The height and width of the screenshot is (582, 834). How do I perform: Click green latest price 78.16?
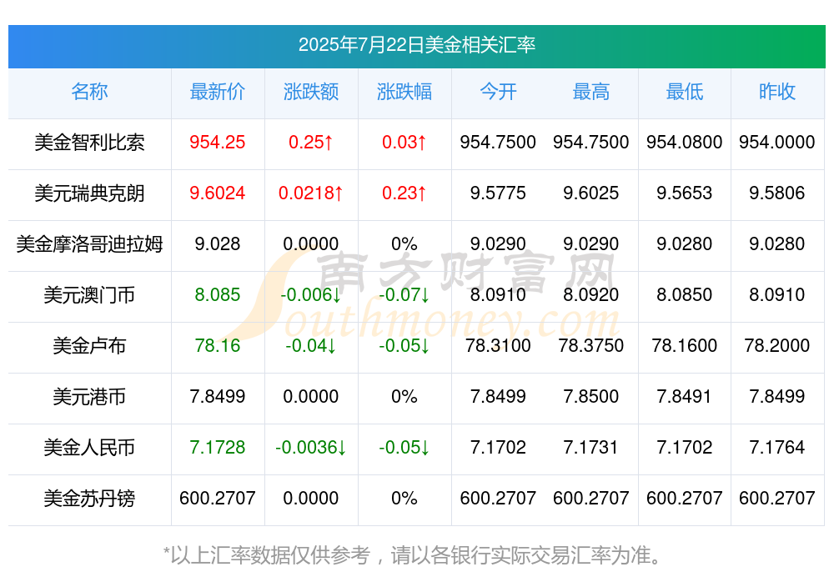tap(218, 346)
